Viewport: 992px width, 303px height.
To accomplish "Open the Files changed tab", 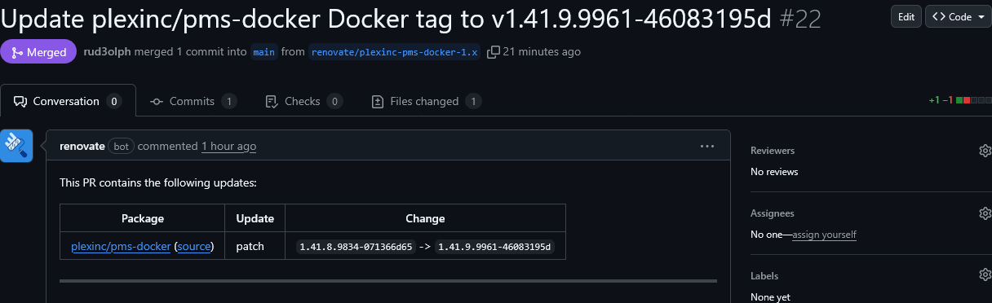I will point(426,102).
